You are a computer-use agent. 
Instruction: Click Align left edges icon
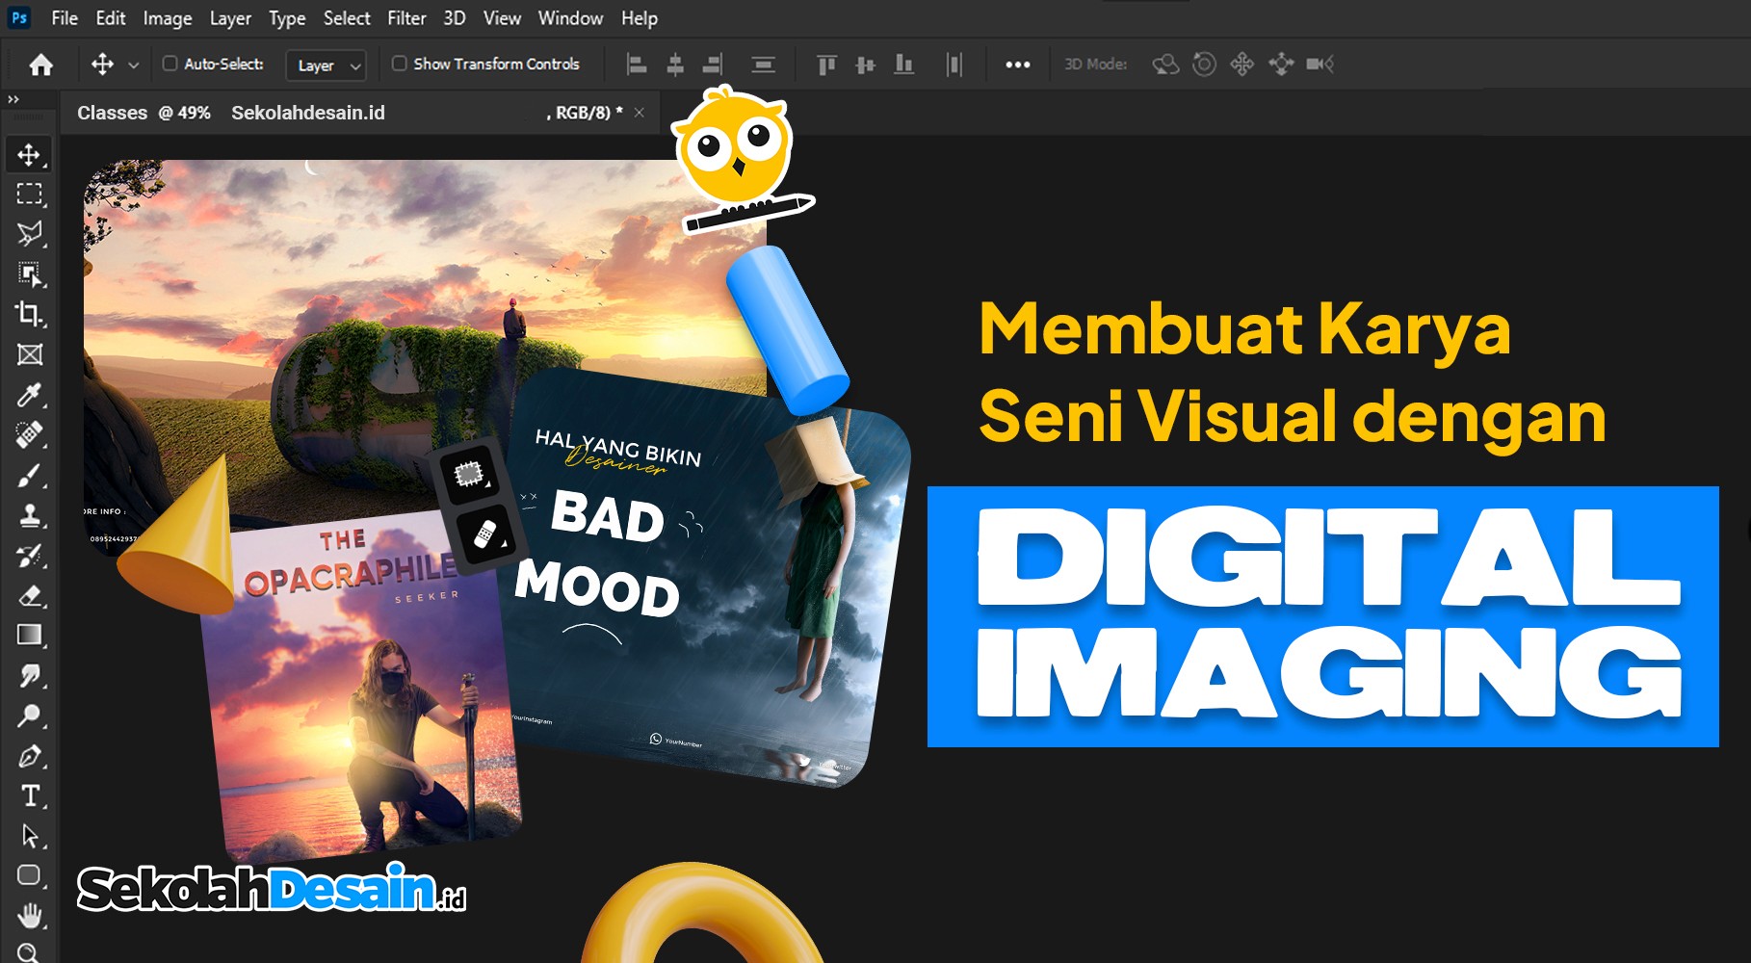click(x=637, y=65)
